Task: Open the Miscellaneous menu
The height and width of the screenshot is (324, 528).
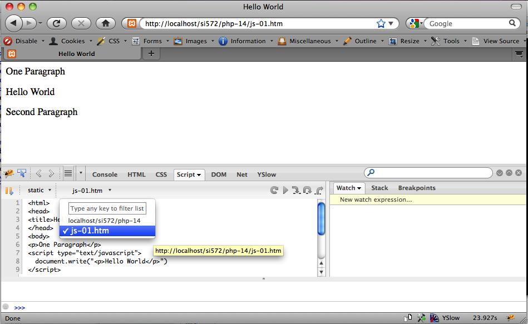Action: 308,41
